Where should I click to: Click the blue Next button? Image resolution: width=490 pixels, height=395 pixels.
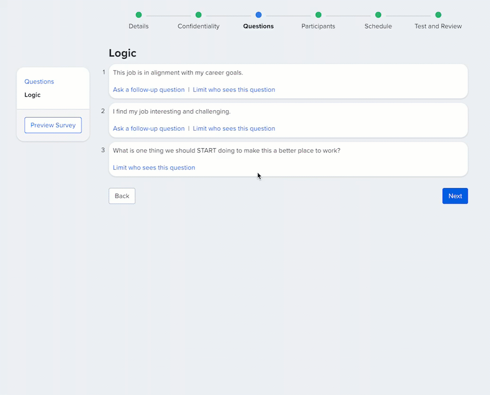pyautogui.click(x=455, y=196)
